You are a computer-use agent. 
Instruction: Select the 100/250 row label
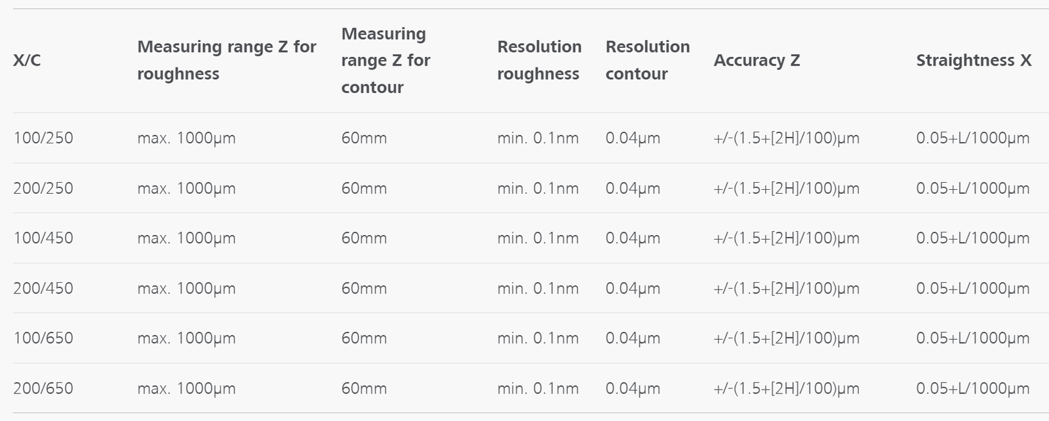pyautogui.click(x=43, y=138)
